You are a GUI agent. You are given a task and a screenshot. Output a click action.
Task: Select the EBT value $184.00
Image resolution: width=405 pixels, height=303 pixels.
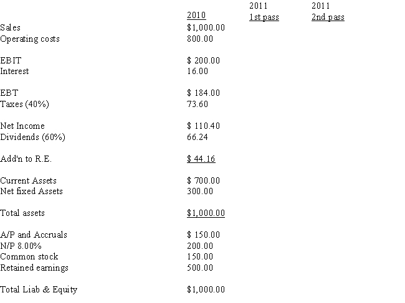point(203,93)
